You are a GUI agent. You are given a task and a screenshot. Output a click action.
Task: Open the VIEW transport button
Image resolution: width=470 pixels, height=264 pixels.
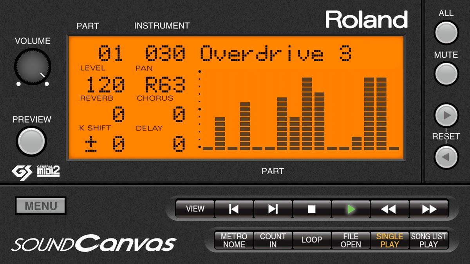(195, 209)
